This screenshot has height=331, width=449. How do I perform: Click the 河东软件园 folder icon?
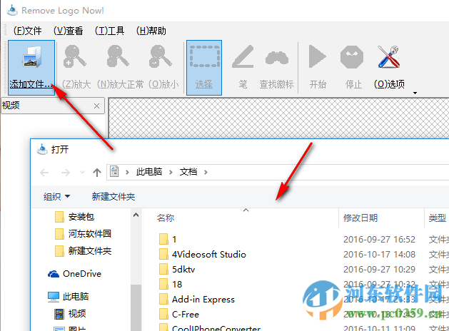pos(59,234)
